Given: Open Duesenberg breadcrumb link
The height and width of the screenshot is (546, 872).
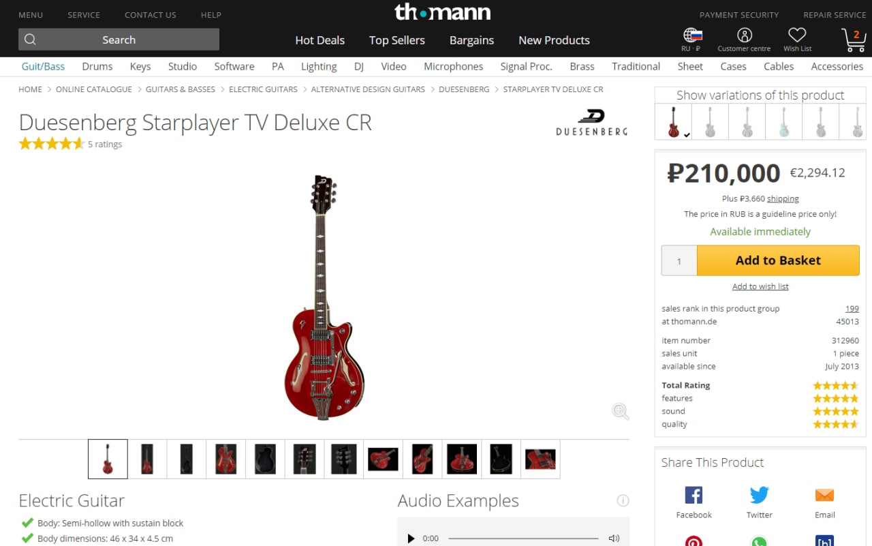Looking at the screenshot, I should [464, 89].
